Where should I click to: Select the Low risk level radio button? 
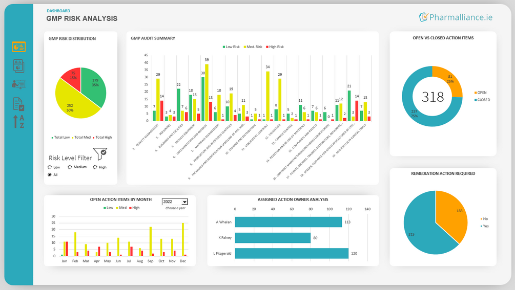(x=50, y=167)
